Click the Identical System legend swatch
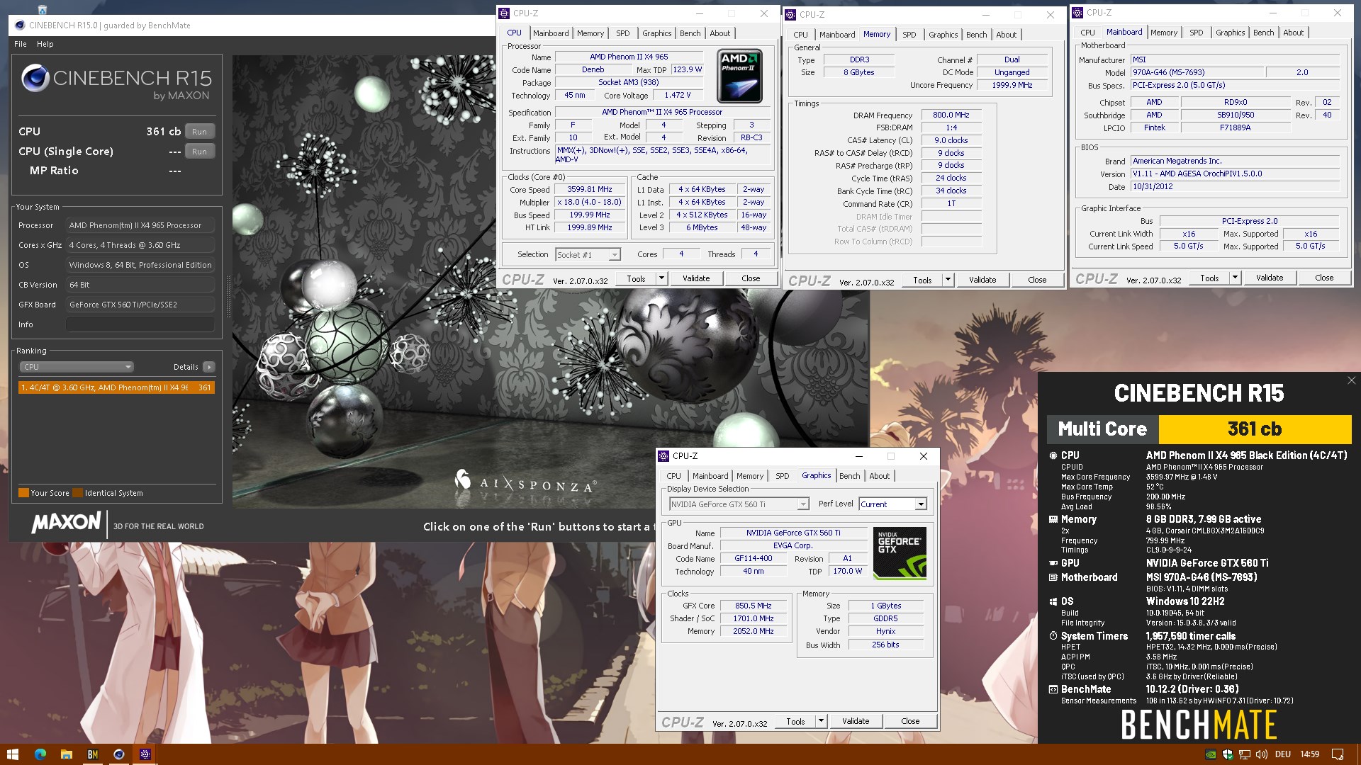 [78, 493]
